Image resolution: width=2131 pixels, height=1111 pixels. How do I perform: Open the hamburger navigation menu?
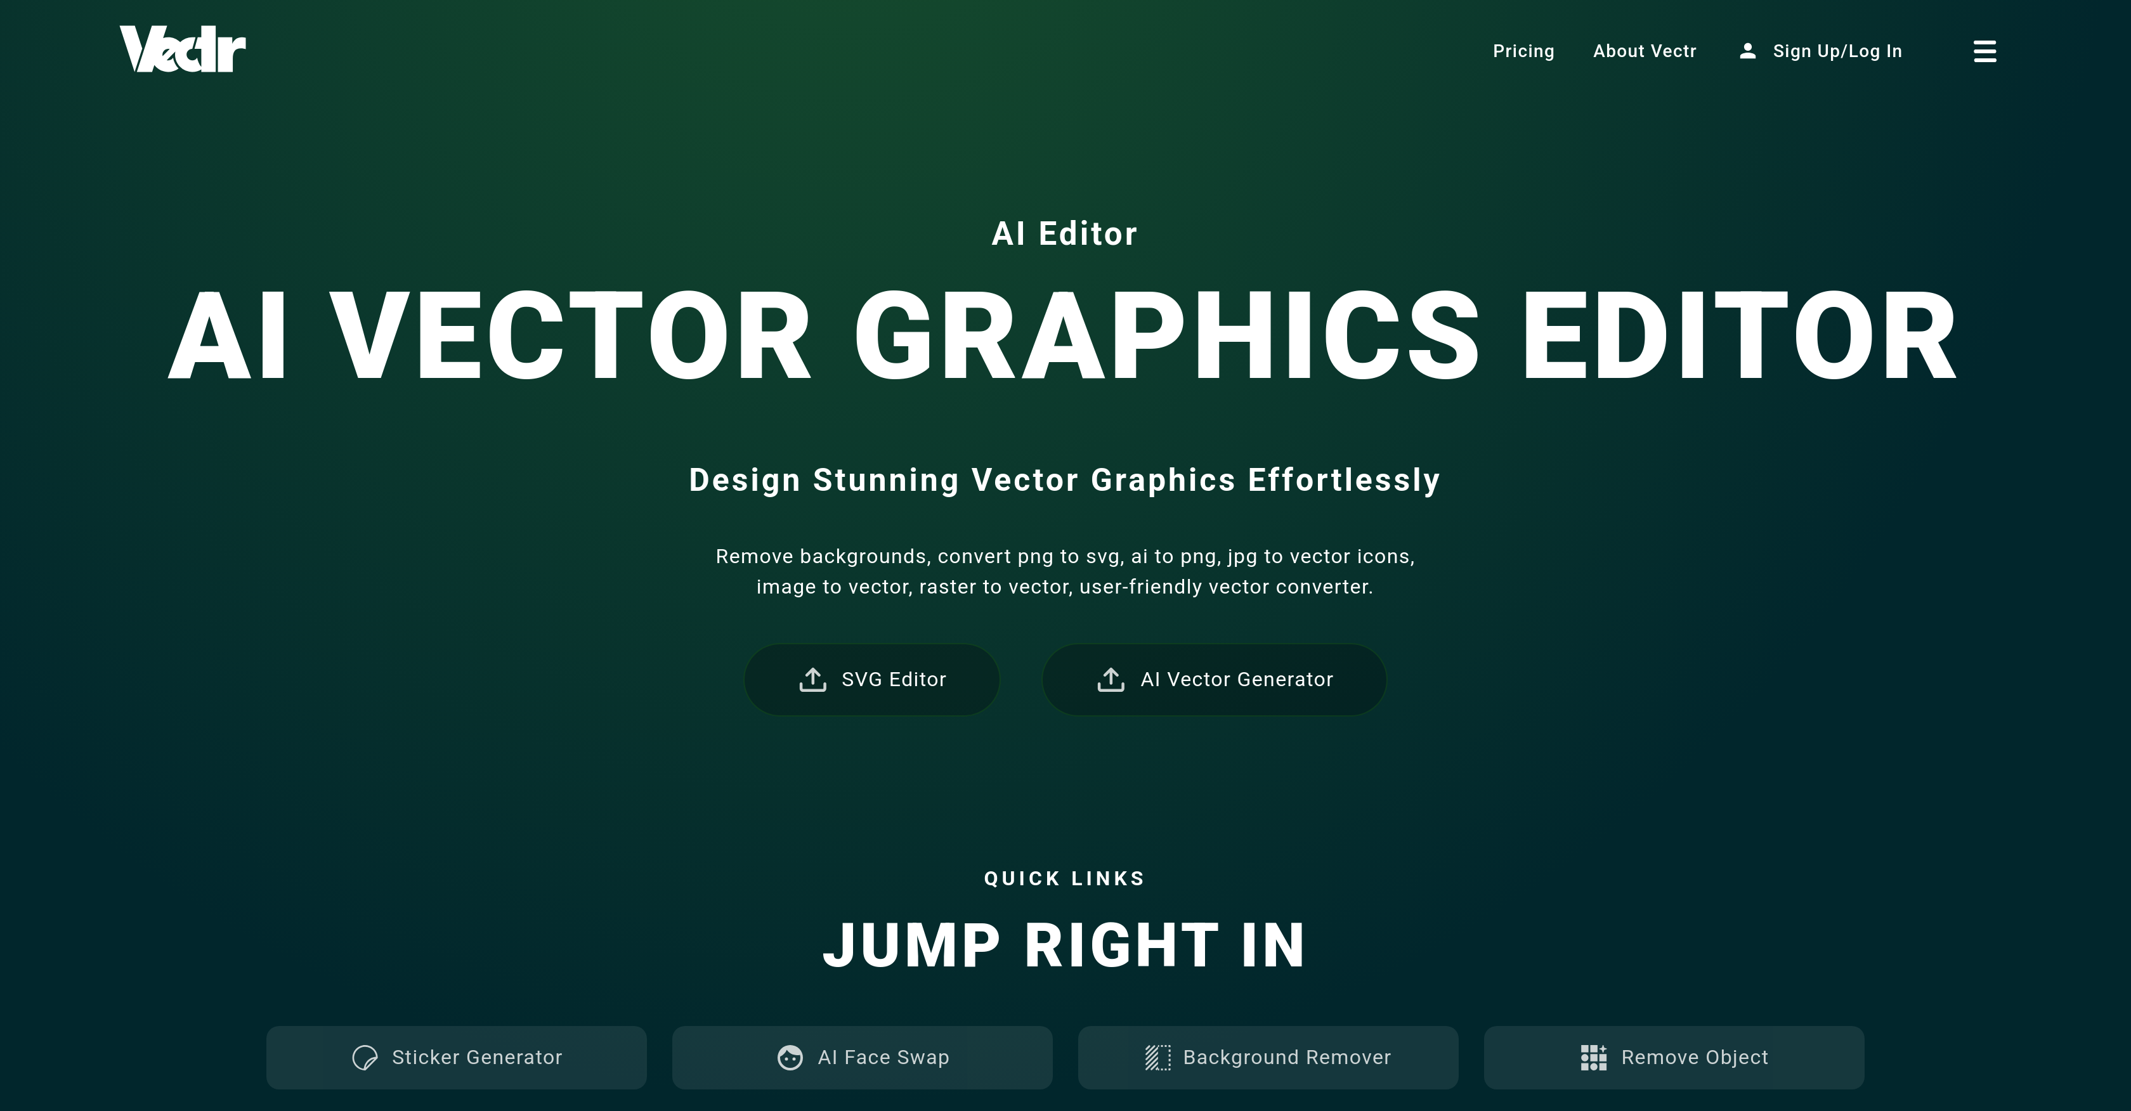pos(1984,51)
